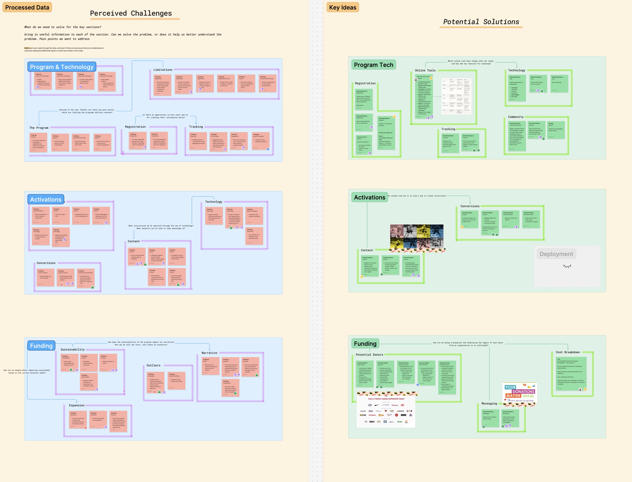Click 'How does the sustainability' connector text
This screenshot has height=482, width=632.
(x=141, y=343)
